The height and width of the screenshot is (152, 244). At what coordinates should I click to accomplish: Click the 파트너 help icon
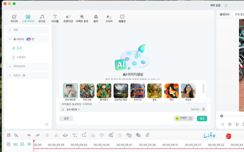[x=24, y=75]
